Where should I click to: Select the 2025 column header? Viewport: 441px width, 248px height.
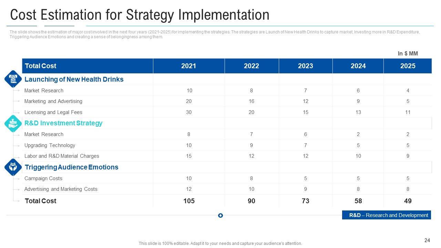click(x=408, y=66)
